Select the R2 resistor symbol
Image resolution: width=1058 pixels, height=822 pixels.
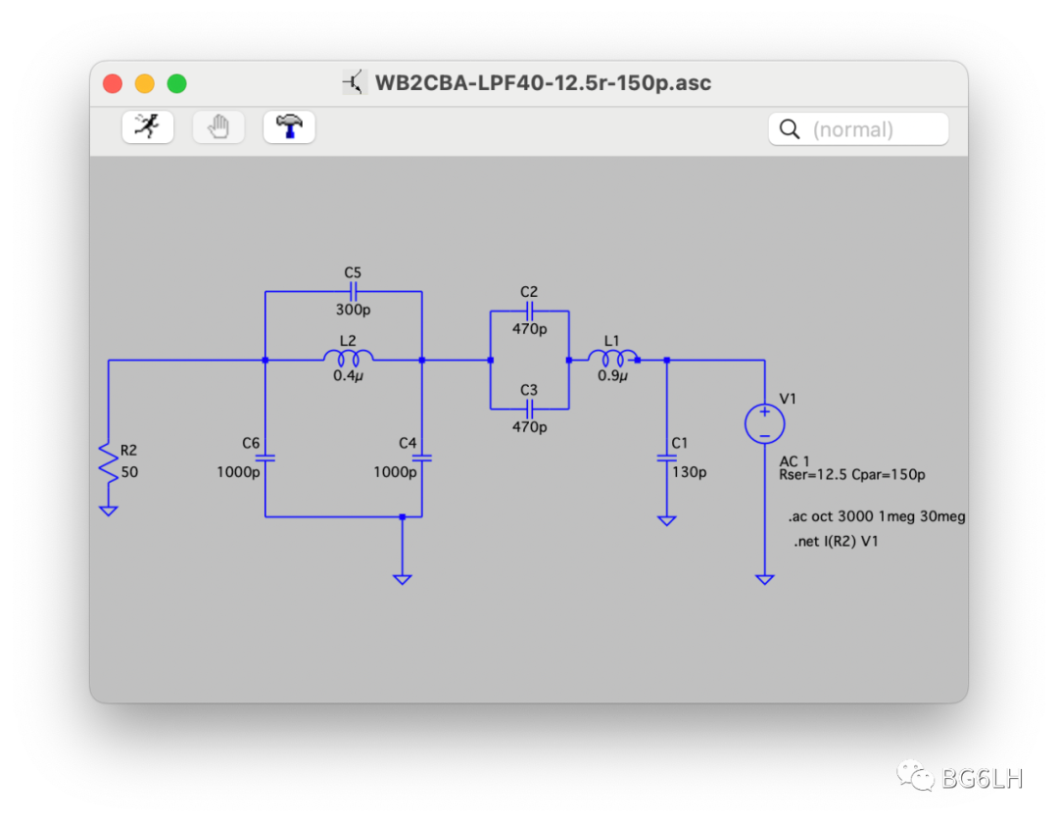108,462
